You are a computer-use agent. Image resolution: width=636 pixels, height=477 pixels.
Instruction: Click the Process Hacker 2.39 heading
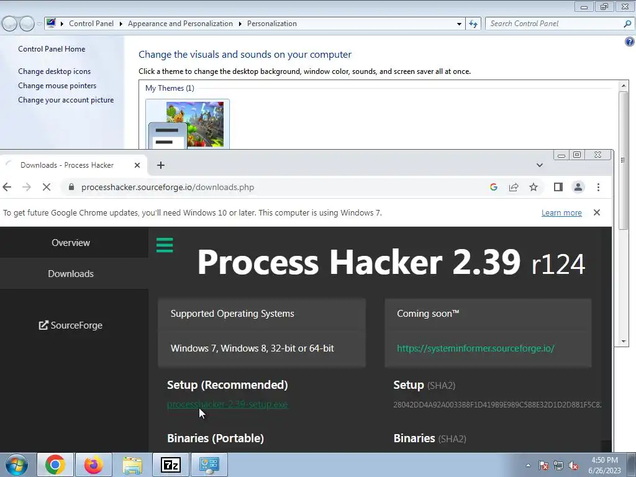pyautogui.click(x=391, y=263)
